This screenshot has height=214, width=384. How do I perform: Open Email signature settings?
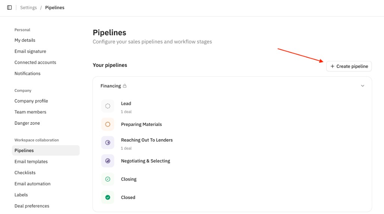pyautogui.click(x=30, y=51)
